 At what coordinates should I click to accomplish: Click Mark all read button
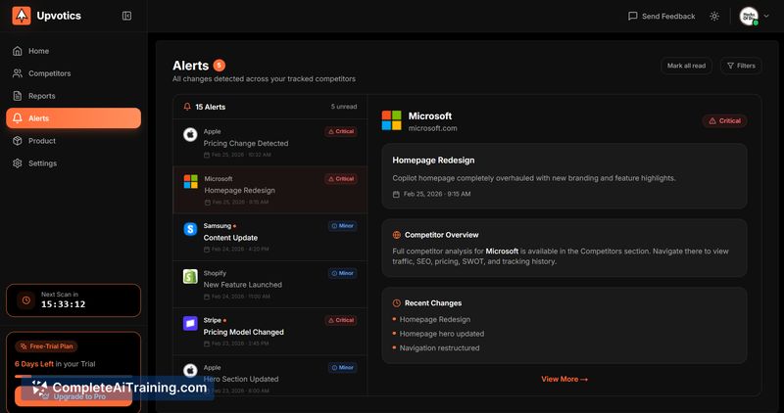click(686, 66)
